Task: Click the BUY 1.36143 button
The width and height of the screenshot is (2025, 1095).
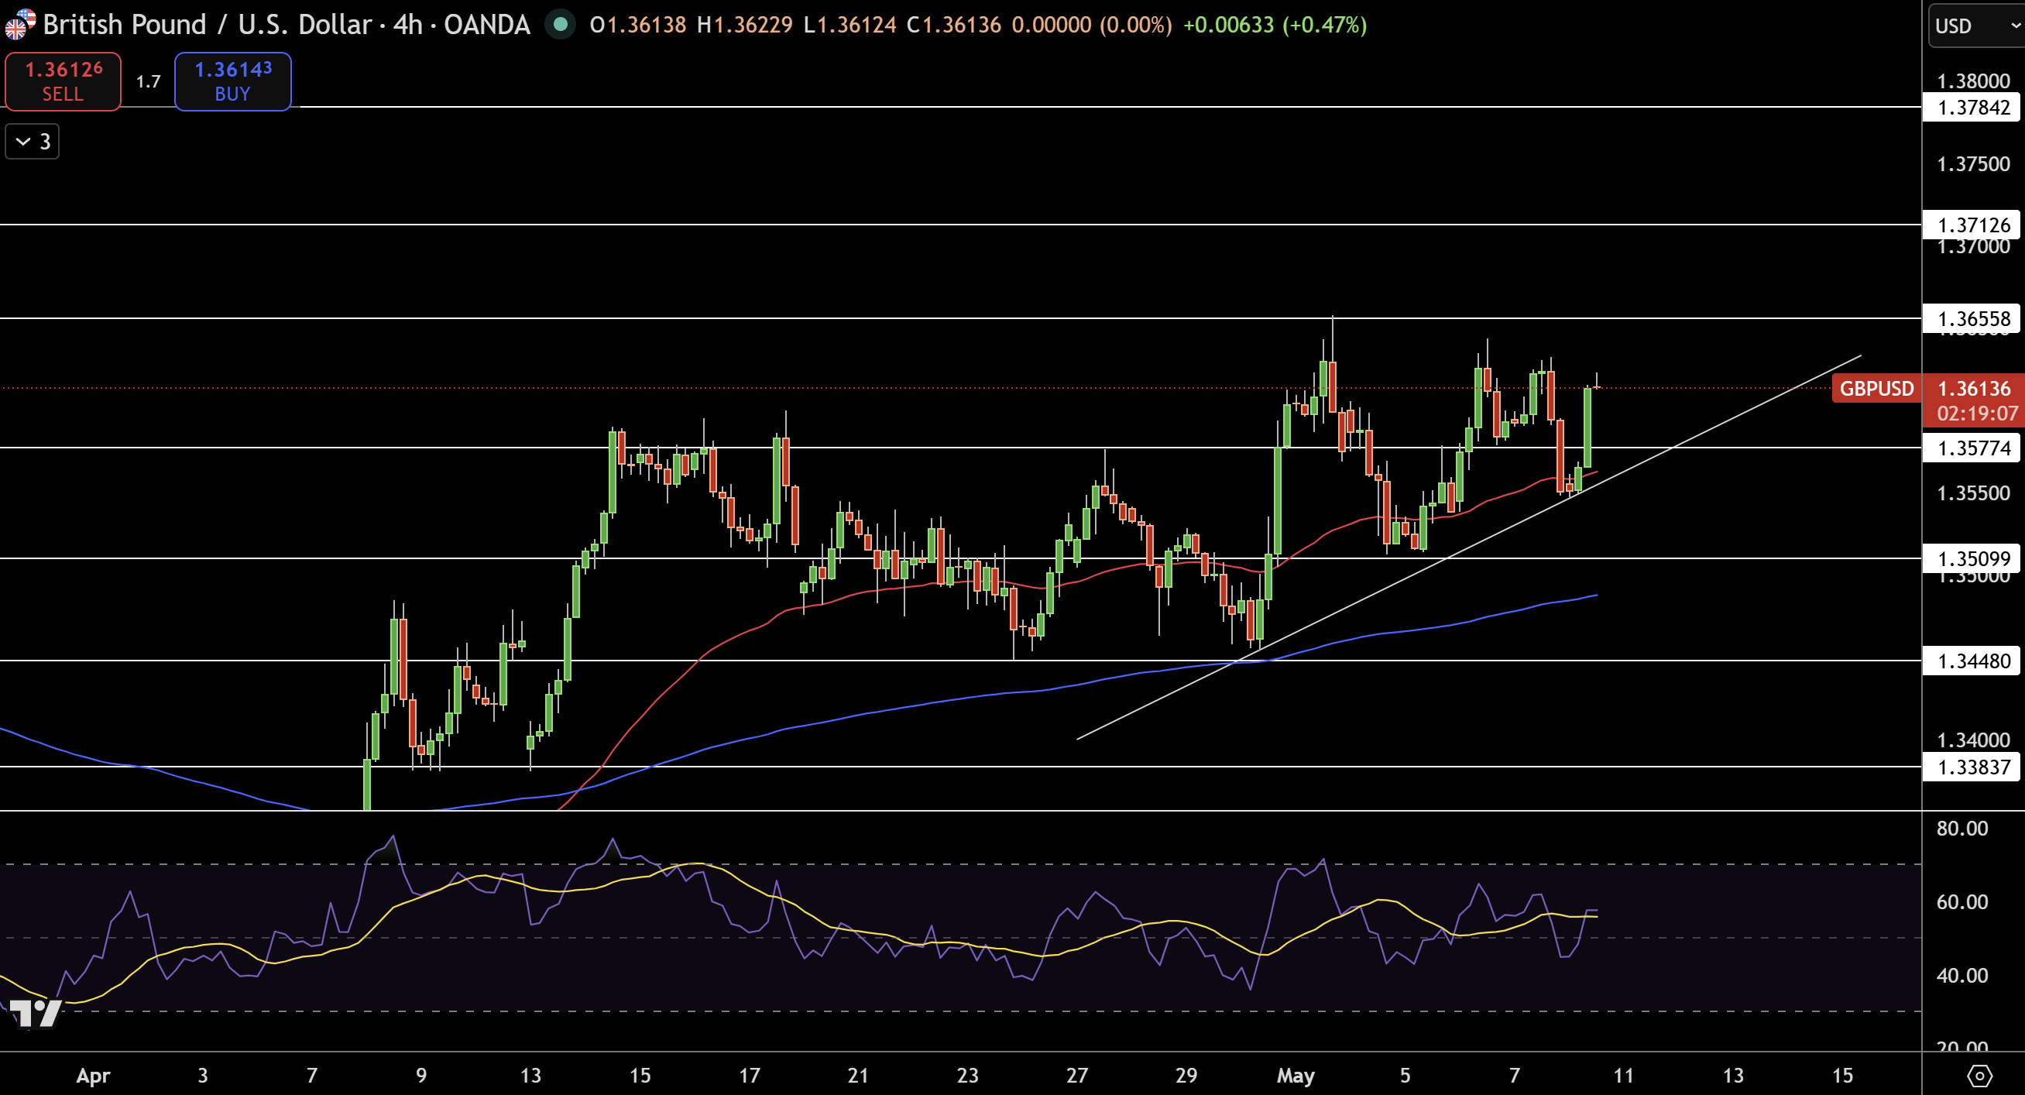Action: point(232,81)
